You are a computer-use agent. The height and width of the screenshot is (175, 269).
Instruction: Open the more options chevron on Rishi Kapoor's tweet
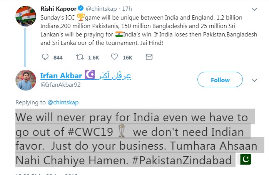pyautogui.click(x=254, y=9)
